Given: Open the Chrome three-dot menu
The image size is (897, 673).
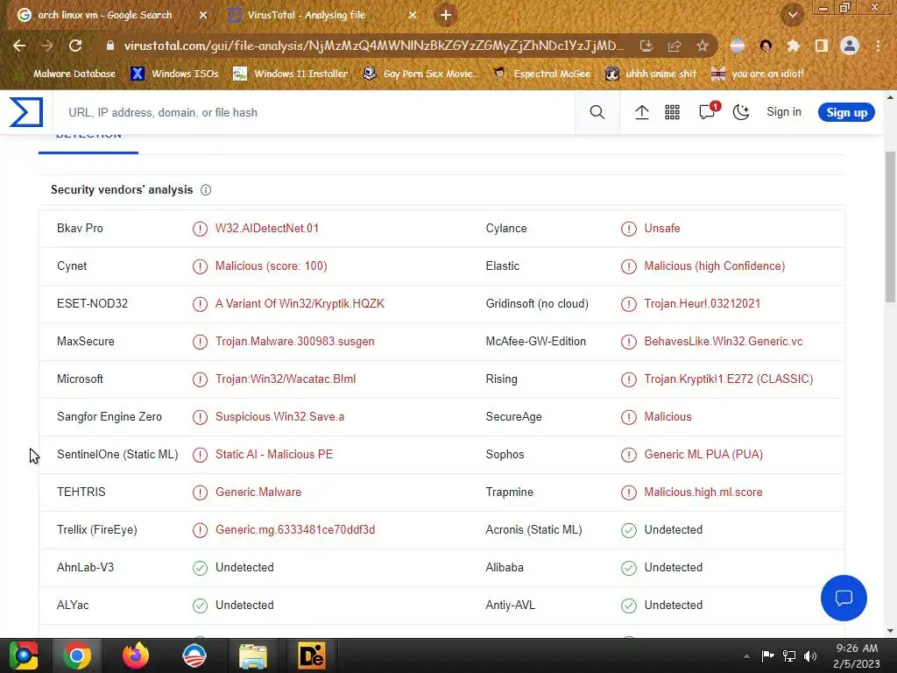Looking at the screenshot, I should [x=878, y=46].
